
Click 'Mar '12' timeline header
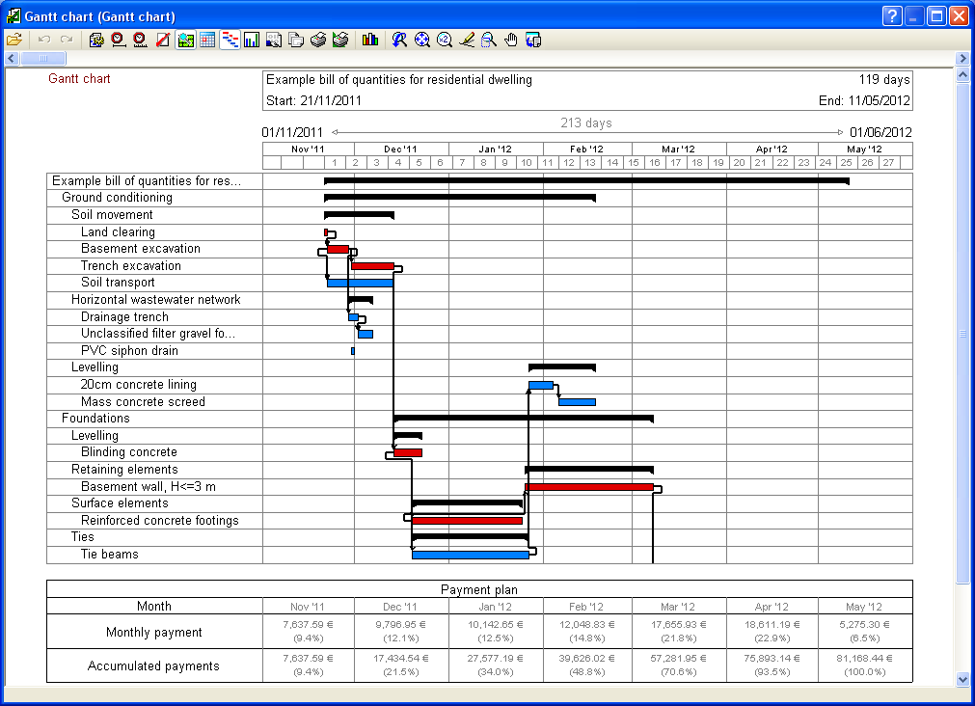click(x=678, y=149)
